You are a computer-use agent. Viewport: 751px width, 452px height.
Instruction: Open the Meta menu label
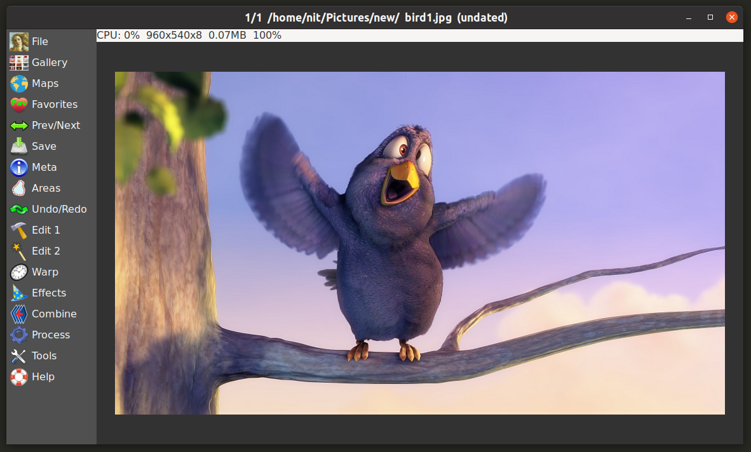click(x=44, y=168)
